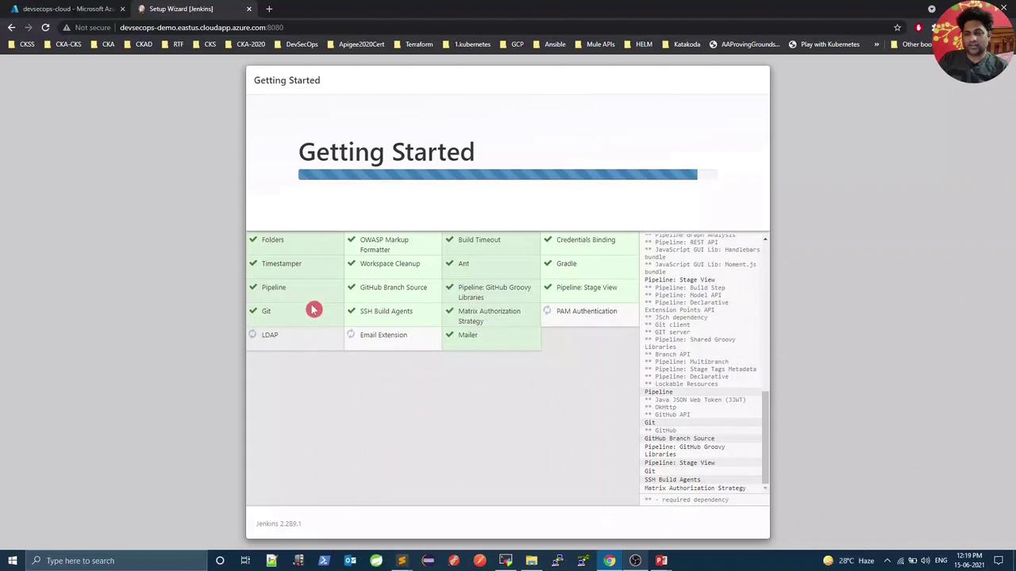This screenshot has height=571, width=1016.
Task: Click the pending spinner icon beside LDAP
Action: pyautogui.click(x=252, y=335)
